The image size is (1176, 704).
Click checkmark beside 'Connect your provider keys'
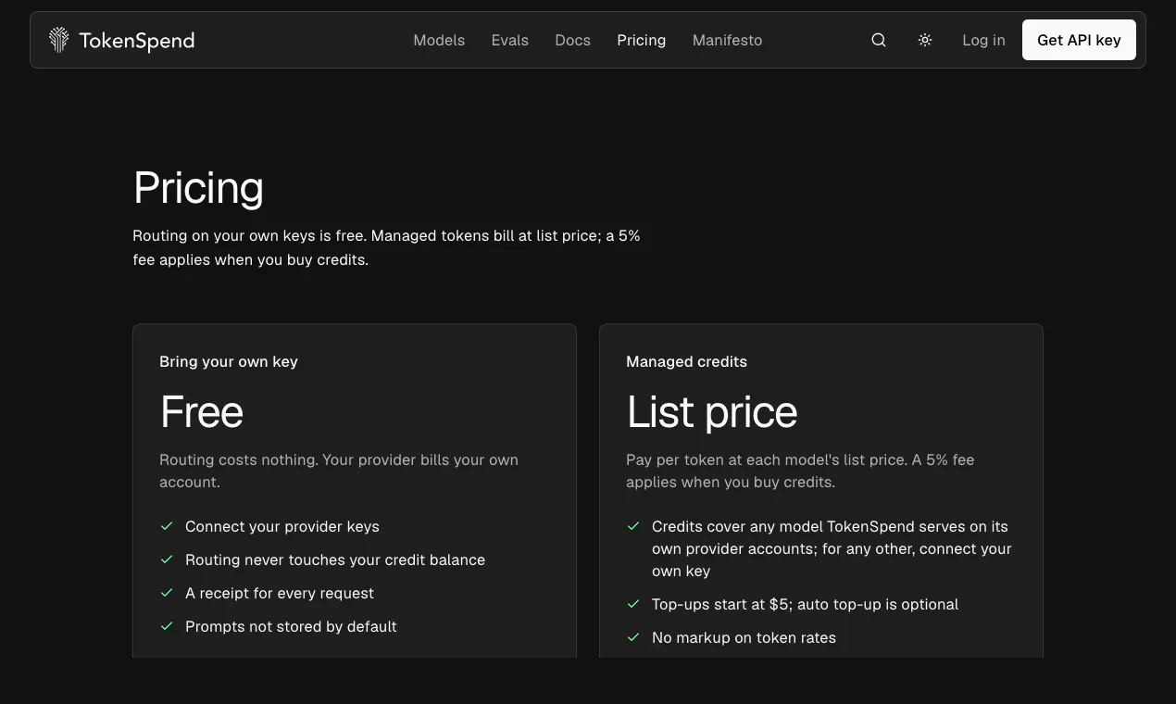coord(167,526)
